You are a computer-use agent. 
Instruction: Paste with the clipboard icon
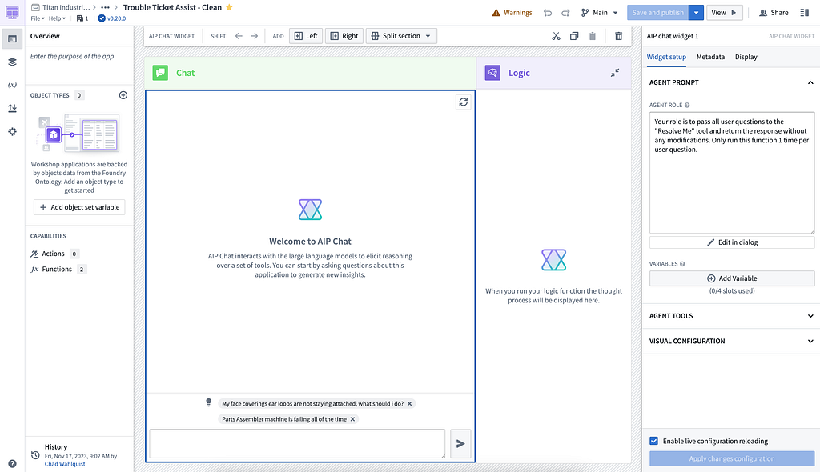click(x=593, y=36)
